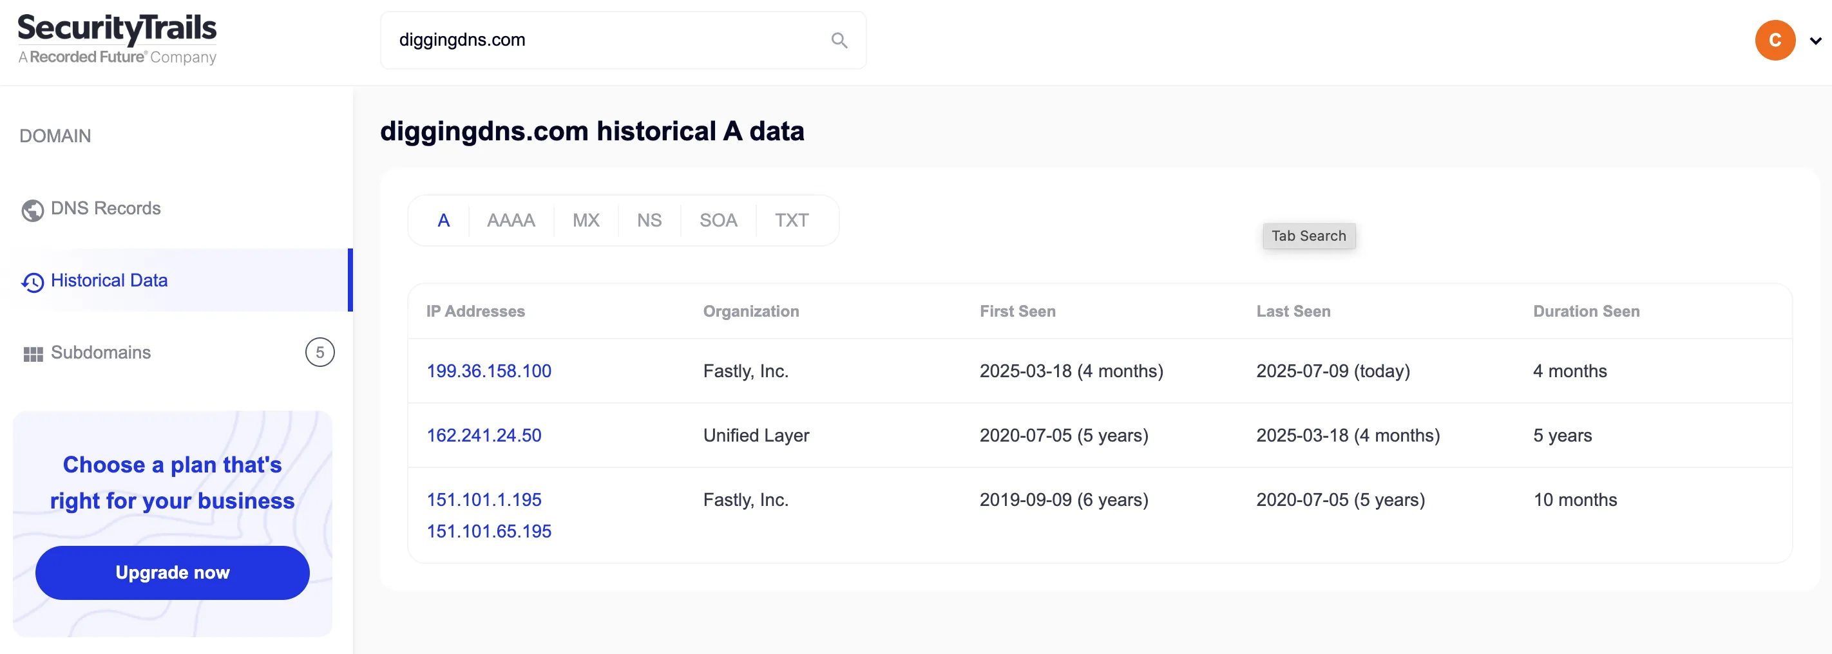Switch to the MX records tab
1832x654 pixels.
pos(586,221)
